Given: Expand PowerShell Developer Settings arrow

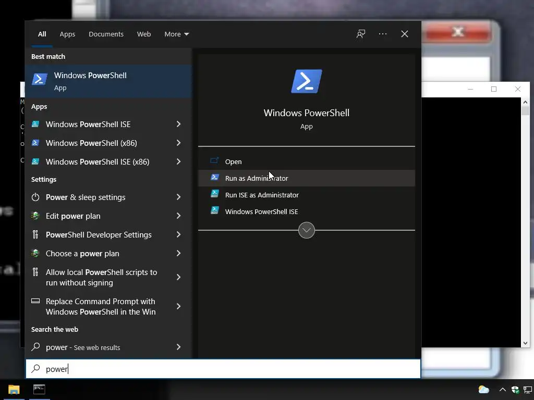Looking at the screenshot, I should [178, 234].
